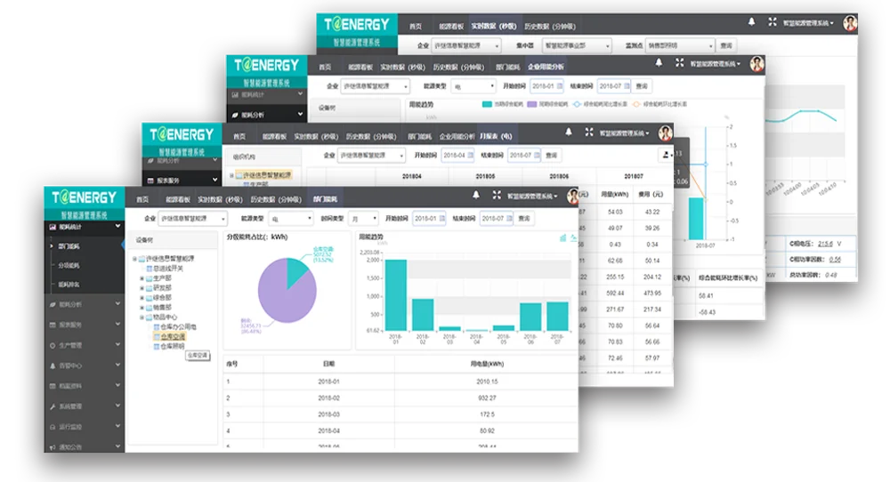This screenshot has height=482, width=890.
Task: Click the 2018-01 bar in the trend chart
Action: 396,295
